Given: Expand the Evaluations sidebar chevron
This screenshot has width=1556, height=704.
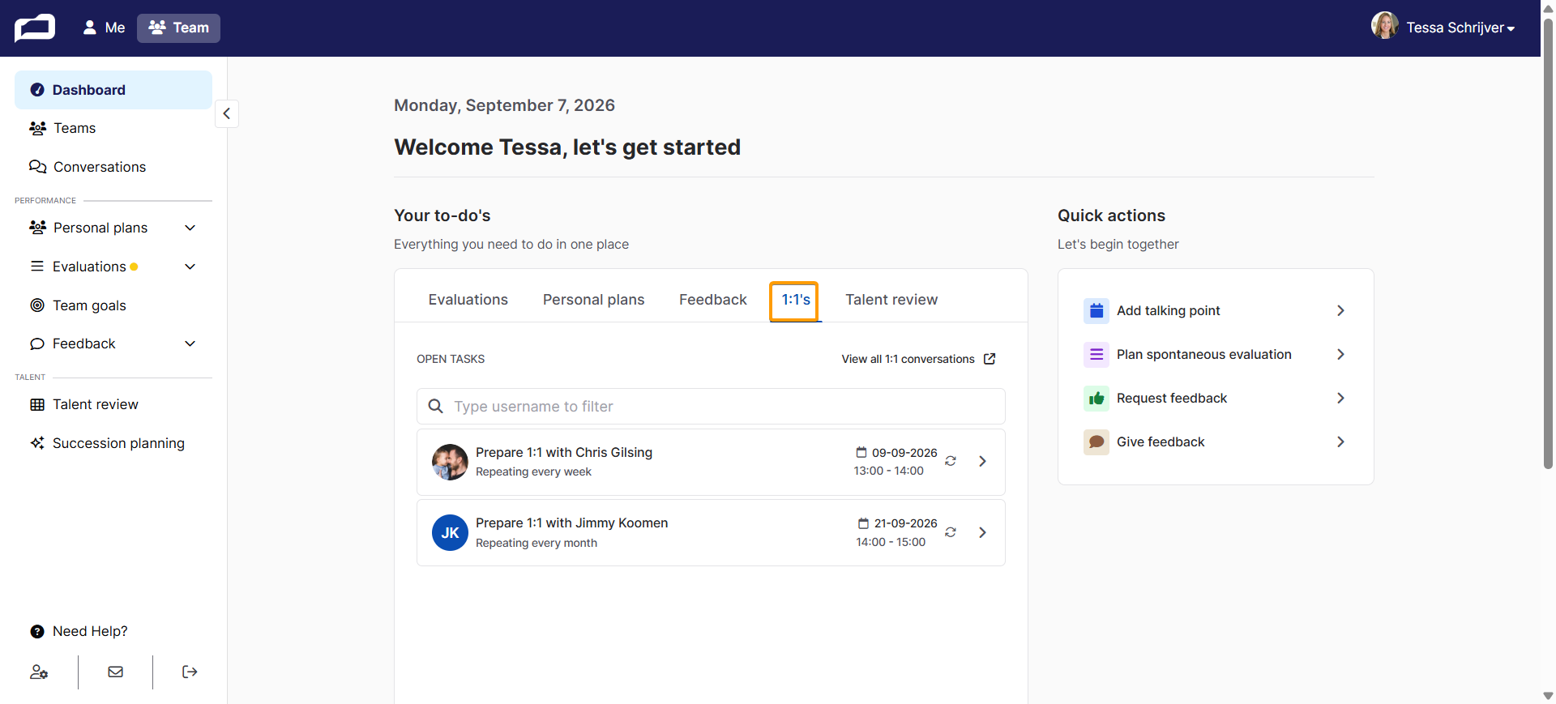Looking at the screenshot, I should 190,267.
